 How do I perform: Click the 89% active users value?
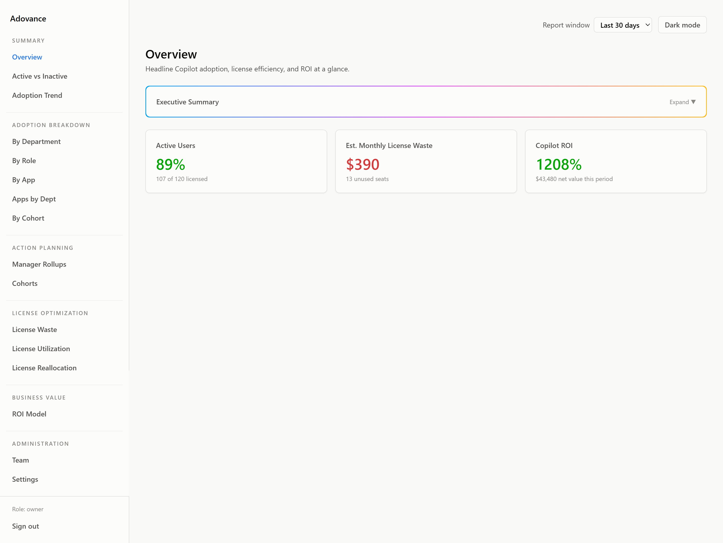point(171,164)
